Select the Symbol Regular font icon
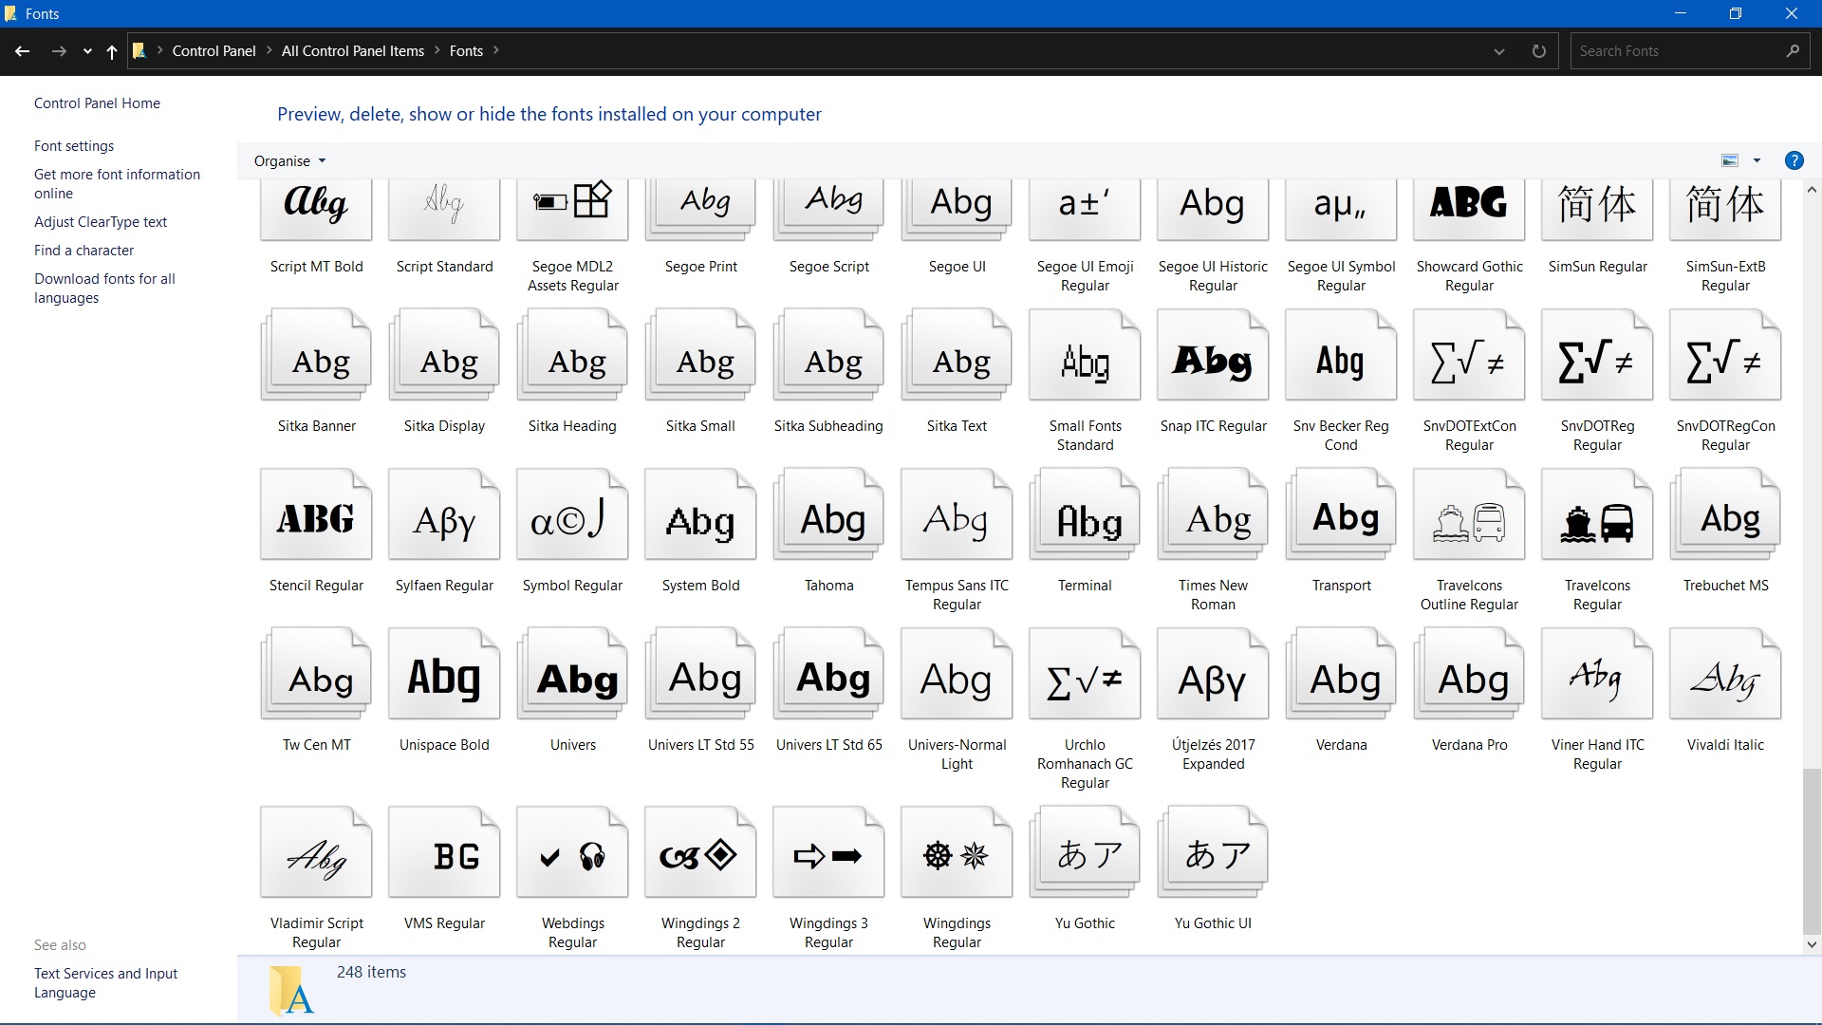Screen dimensions: 1822x1025 click(x=572, y=514)
